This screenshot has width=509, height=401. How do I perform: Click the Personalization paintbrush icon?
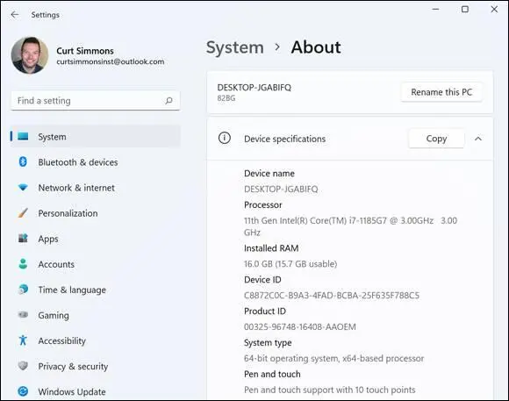point(23,213)
